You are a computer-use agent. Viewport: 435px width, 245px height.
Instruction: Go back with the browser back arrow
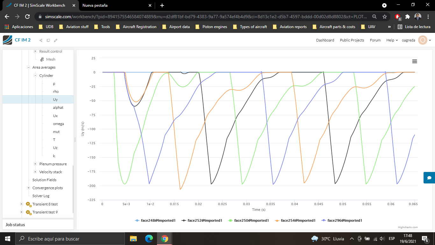tap(7, 17)
